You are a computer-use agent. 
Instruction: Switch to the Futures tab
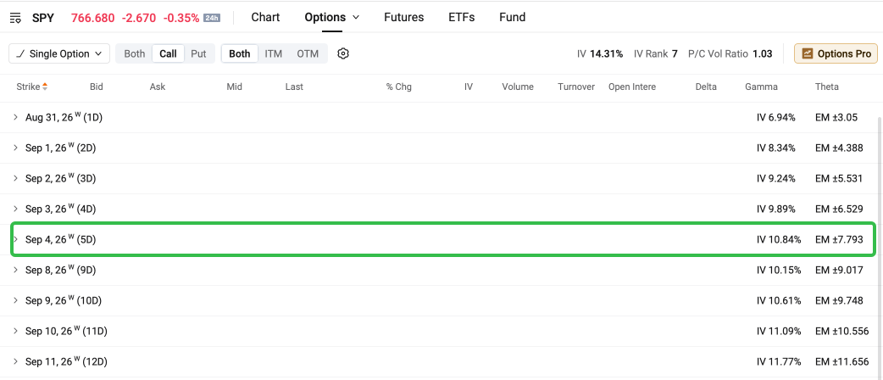coord(403,18)
